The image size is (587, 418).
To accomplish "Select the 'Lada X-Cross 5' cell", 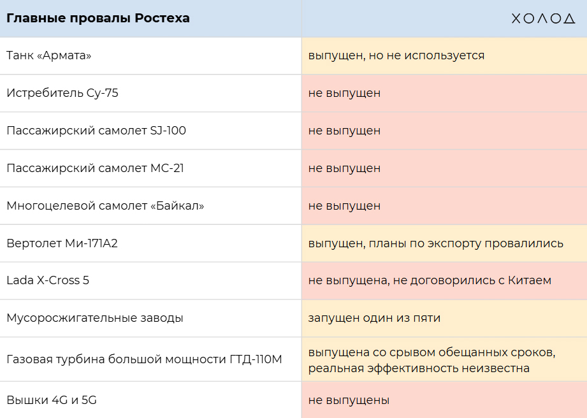I will (48, 280).
